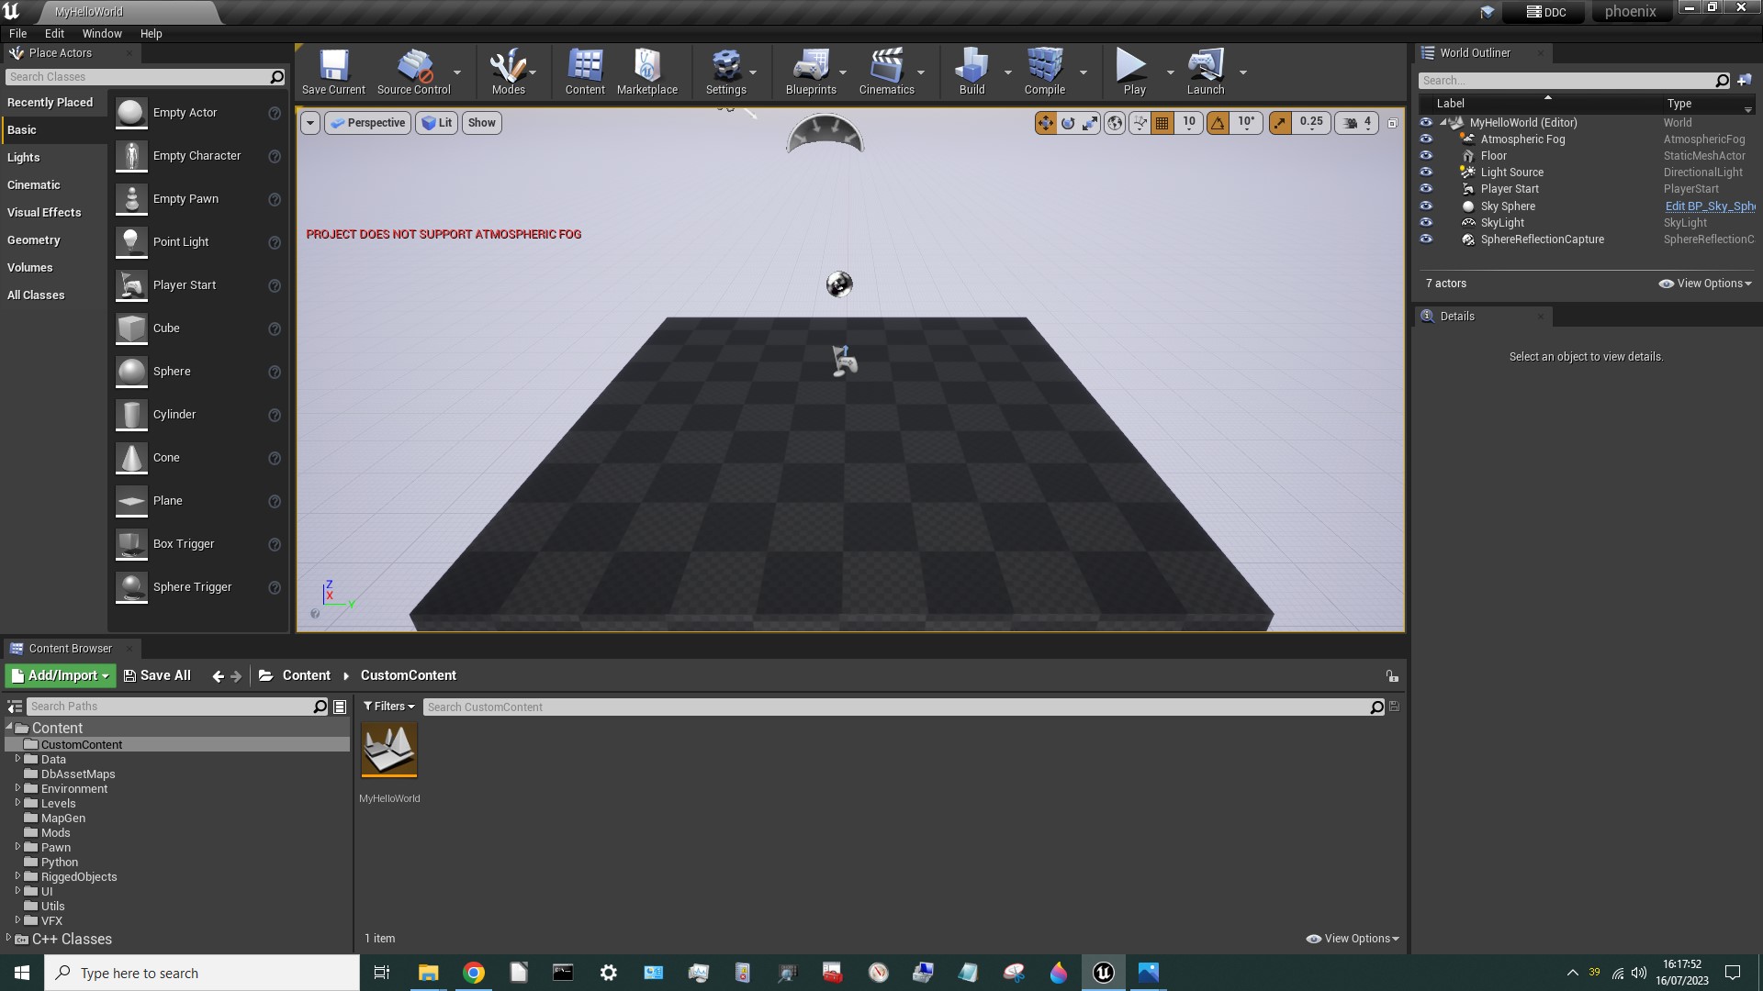Click the Unreal Engine icon in the taskbar

coord(1103,973)
